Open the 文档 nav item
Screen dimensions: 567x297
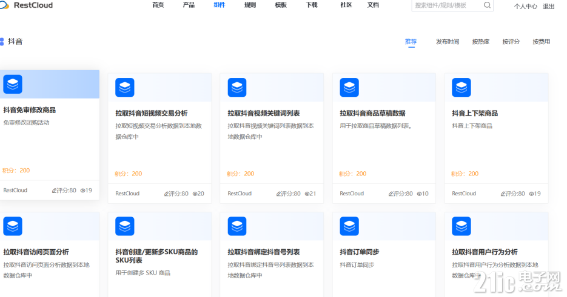[373, 5]
